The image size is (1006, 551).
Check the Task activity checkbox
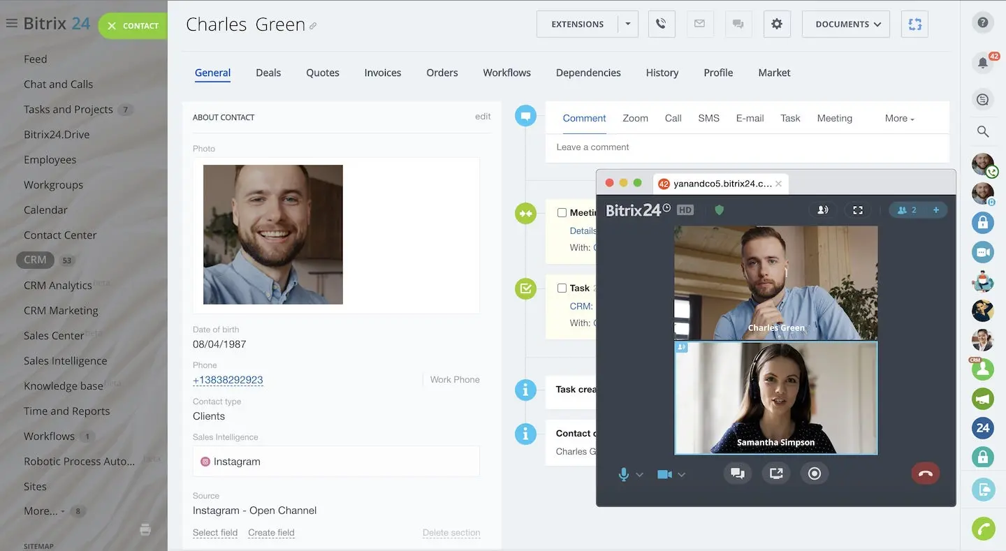click(x=562, y=288)
